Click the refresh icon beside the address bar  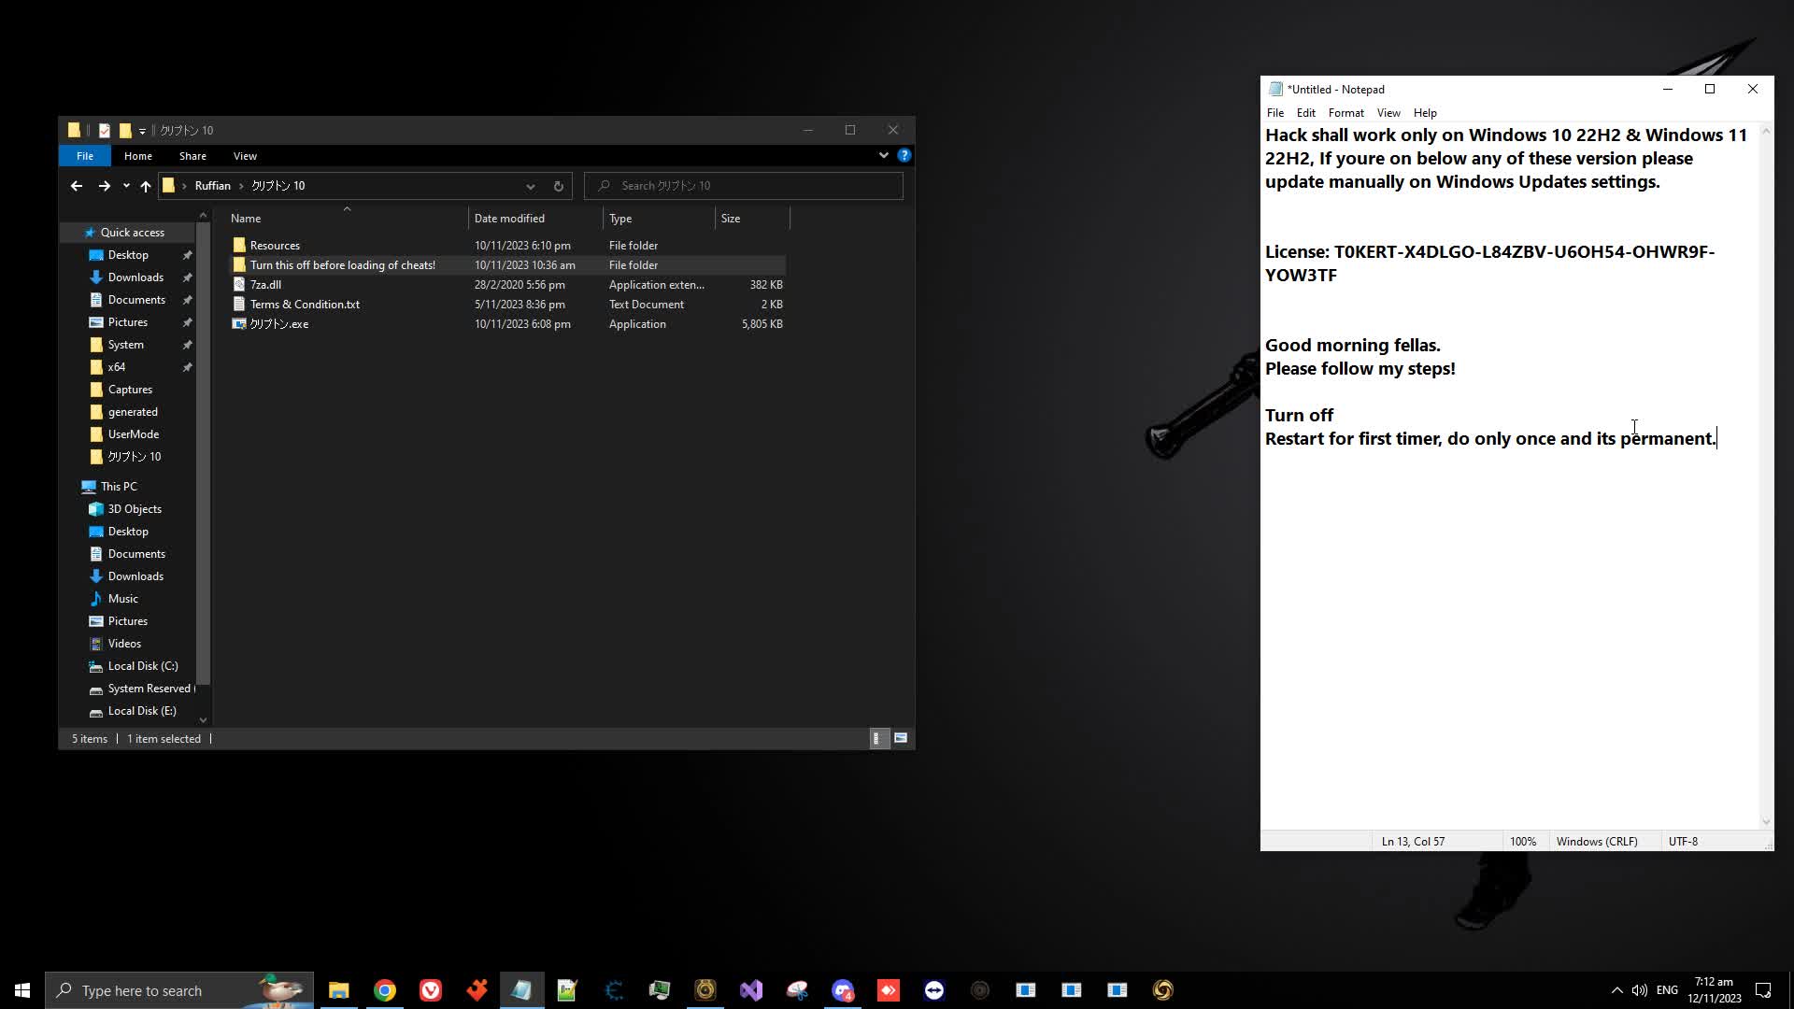pos(558,186)
